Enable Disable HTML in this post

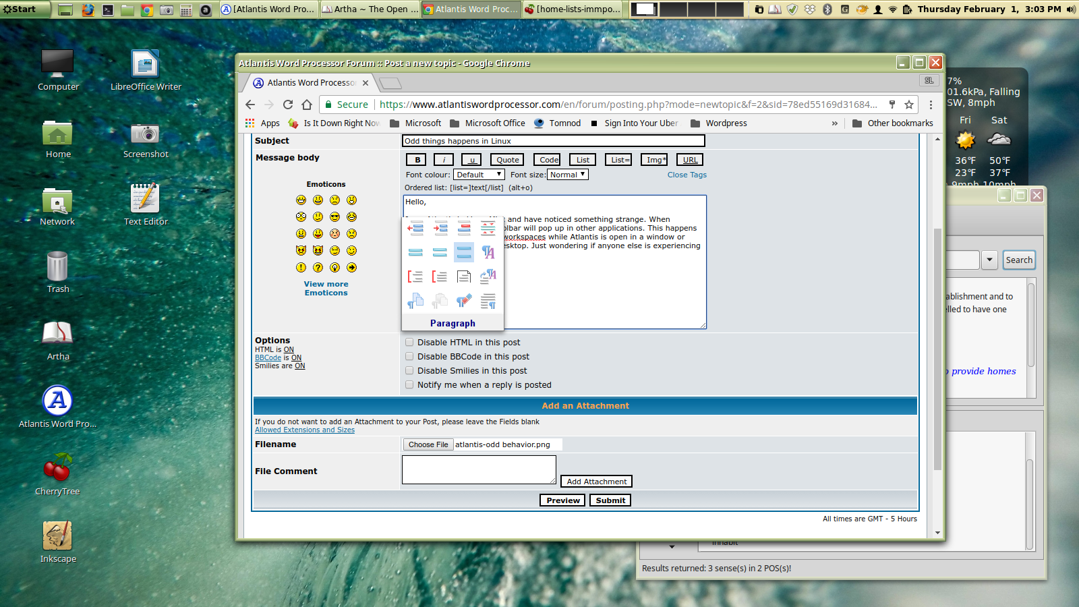(409, 342)
